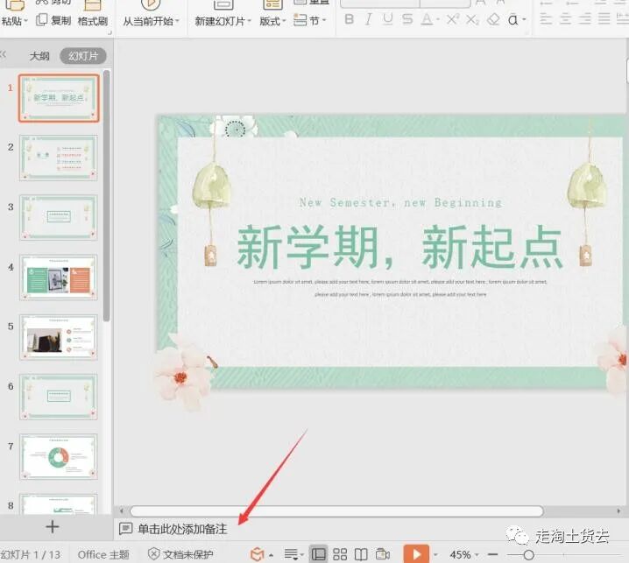Image resolution: width=629 pixels, height=563 pixels.
Task: Click the title text 新学期，新起点
Action: click(x=399, y=247)
